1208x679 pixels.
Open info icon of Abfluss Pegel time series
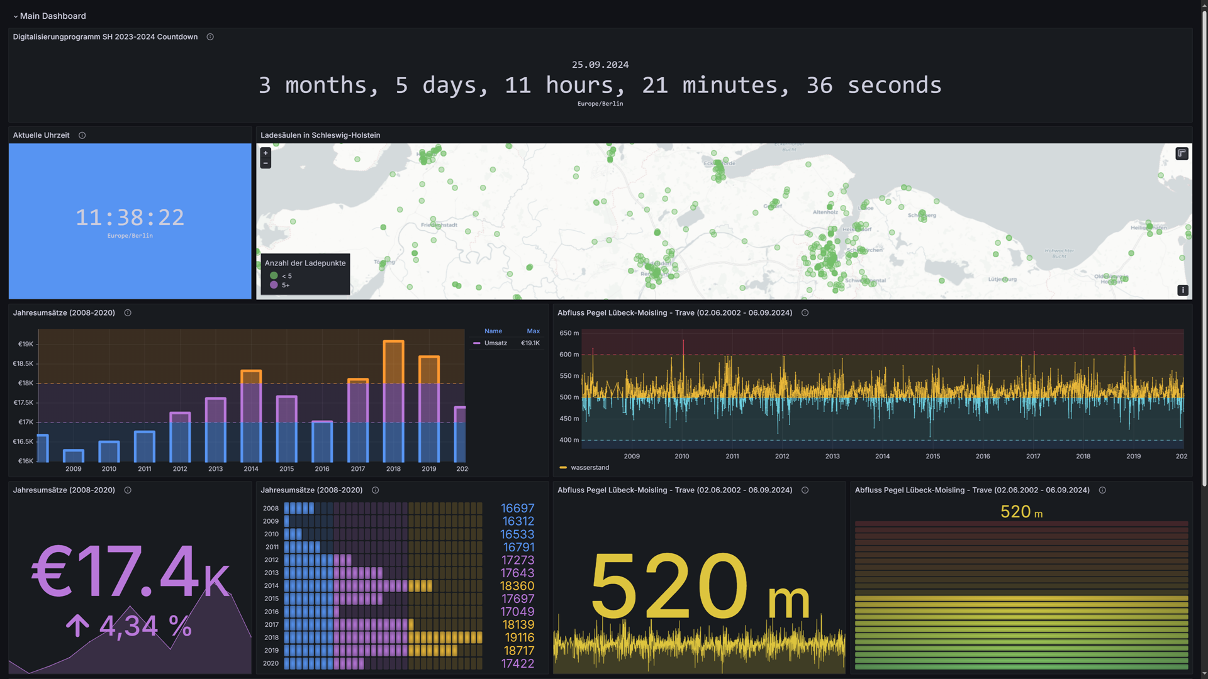pos(805,312)
